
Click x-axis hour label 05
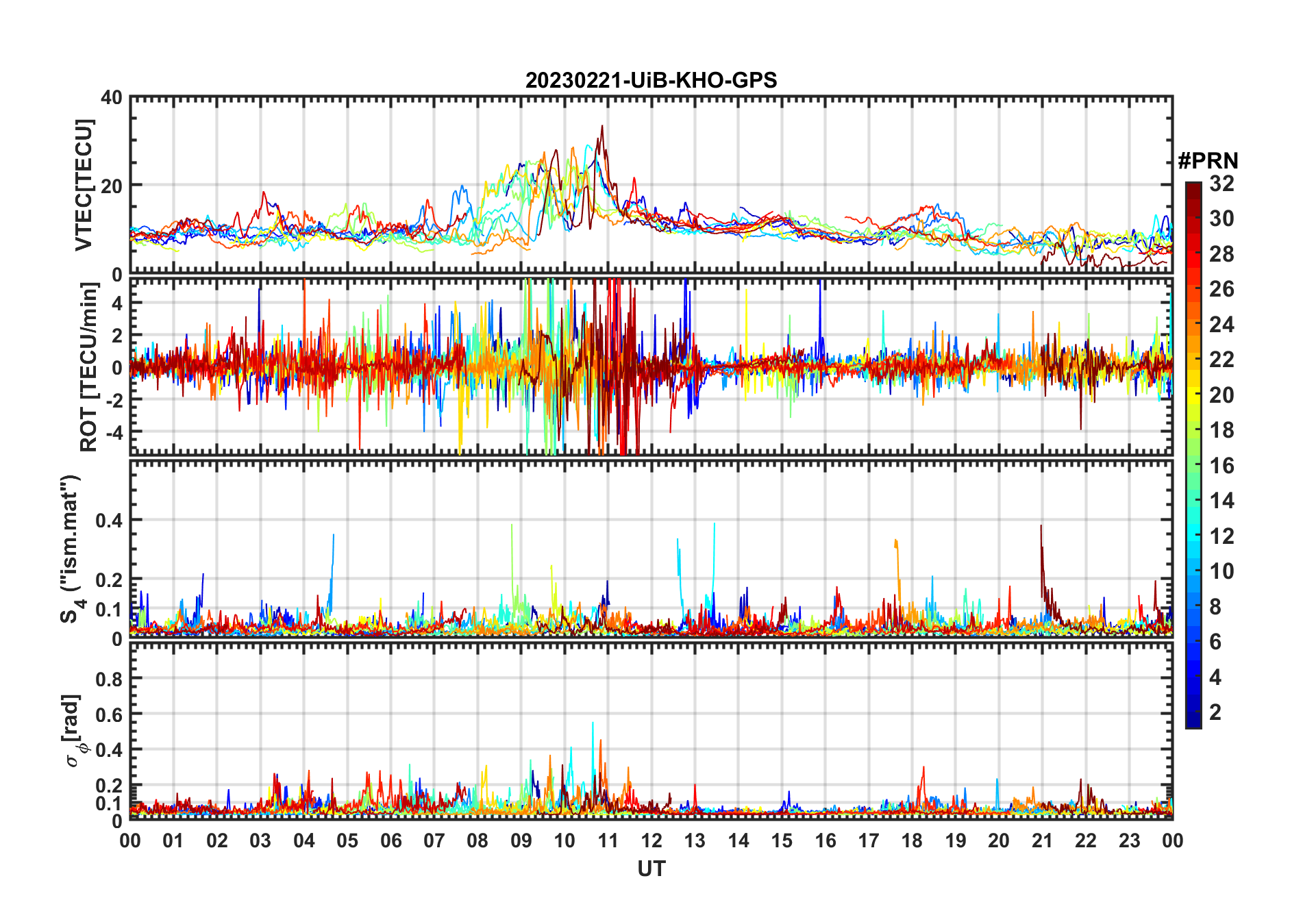pos(347,840)
